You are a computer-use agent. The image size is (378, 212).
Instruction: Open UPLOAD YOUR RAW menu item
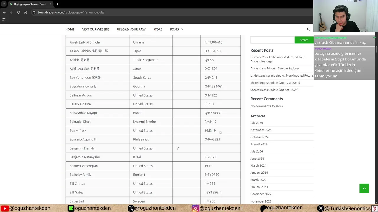pyautogui.click(x=131, y=29)
